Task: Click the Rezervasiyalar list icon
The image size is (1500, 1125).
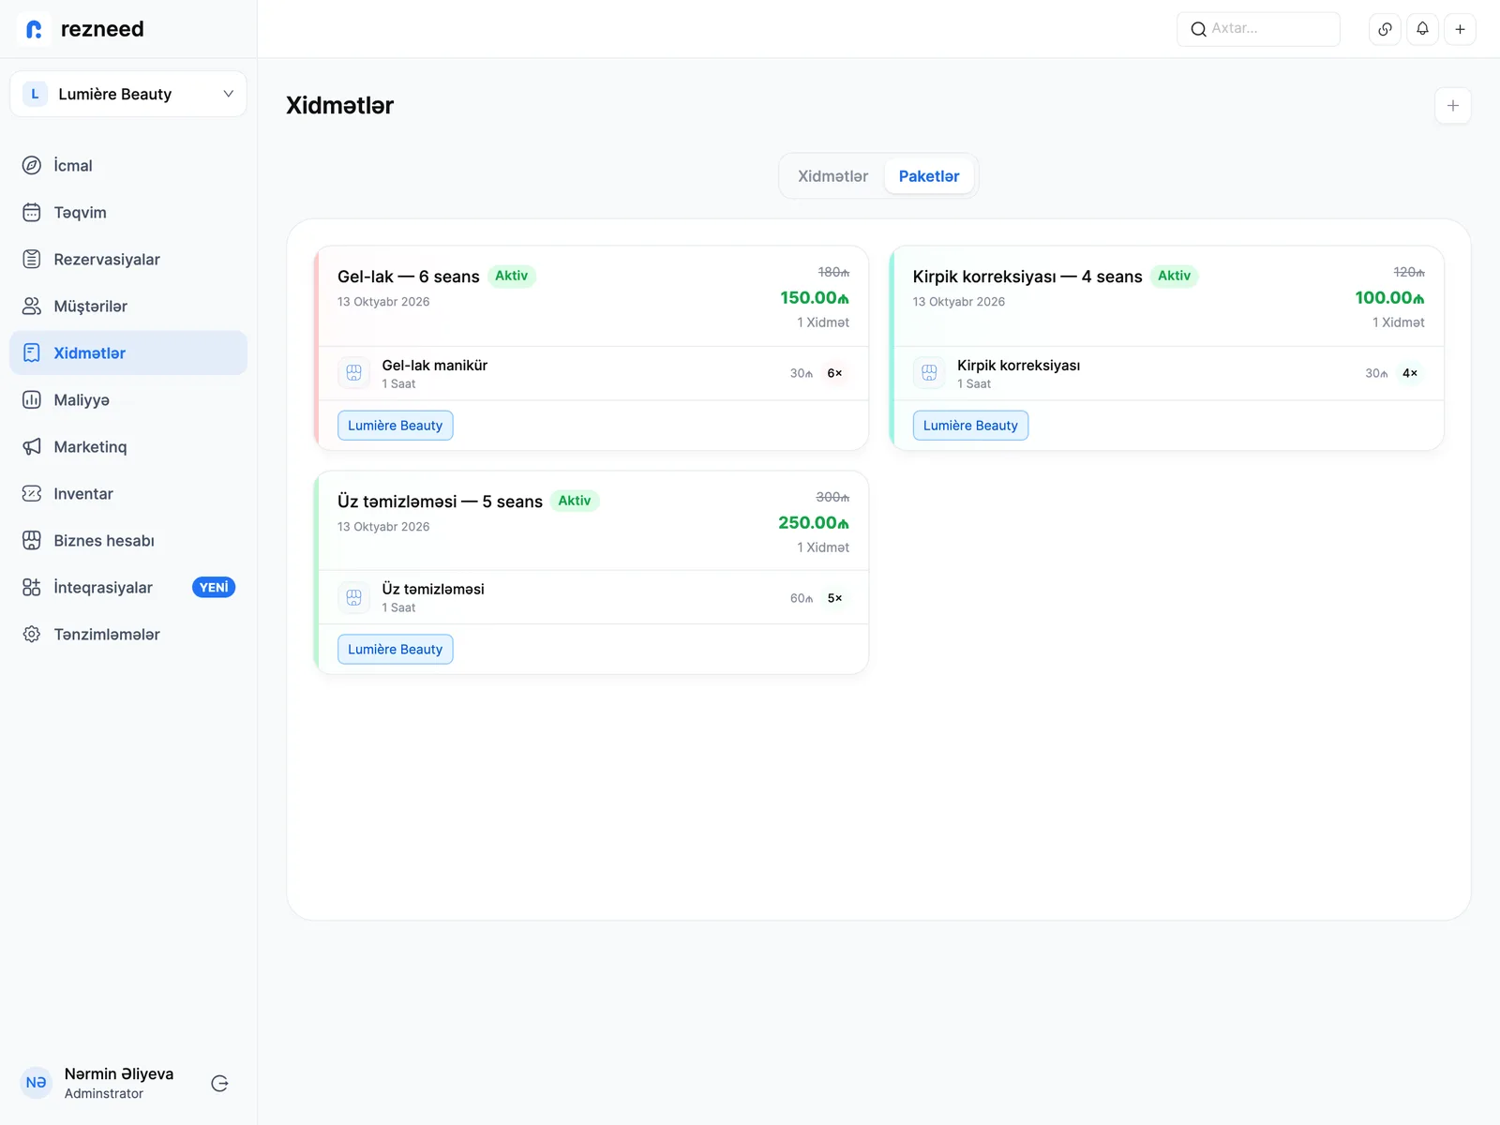Action: click(32, 260)
